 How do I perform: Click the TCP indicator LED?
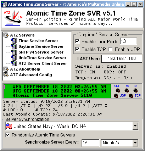[x=131, y=96]
